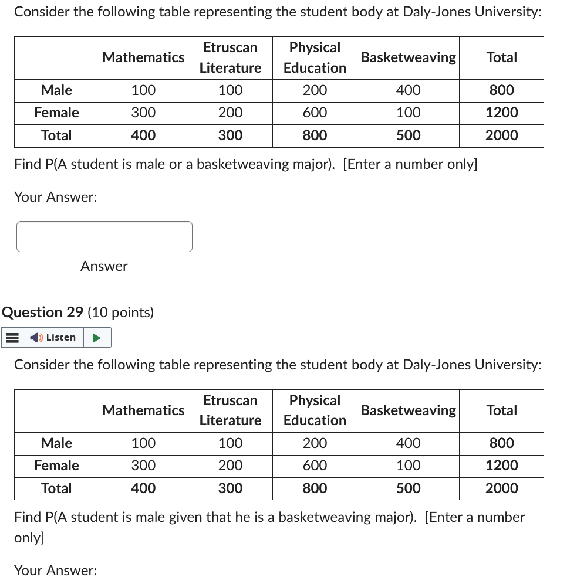Select the Total column header in the first table
Viewport: 577px width, 584px height.
501,57
